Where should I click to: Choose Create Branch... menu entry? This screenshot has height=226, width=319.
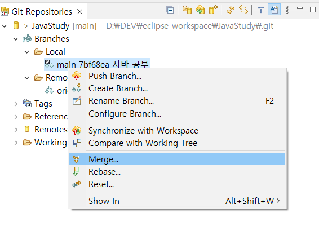coord(177,88)
